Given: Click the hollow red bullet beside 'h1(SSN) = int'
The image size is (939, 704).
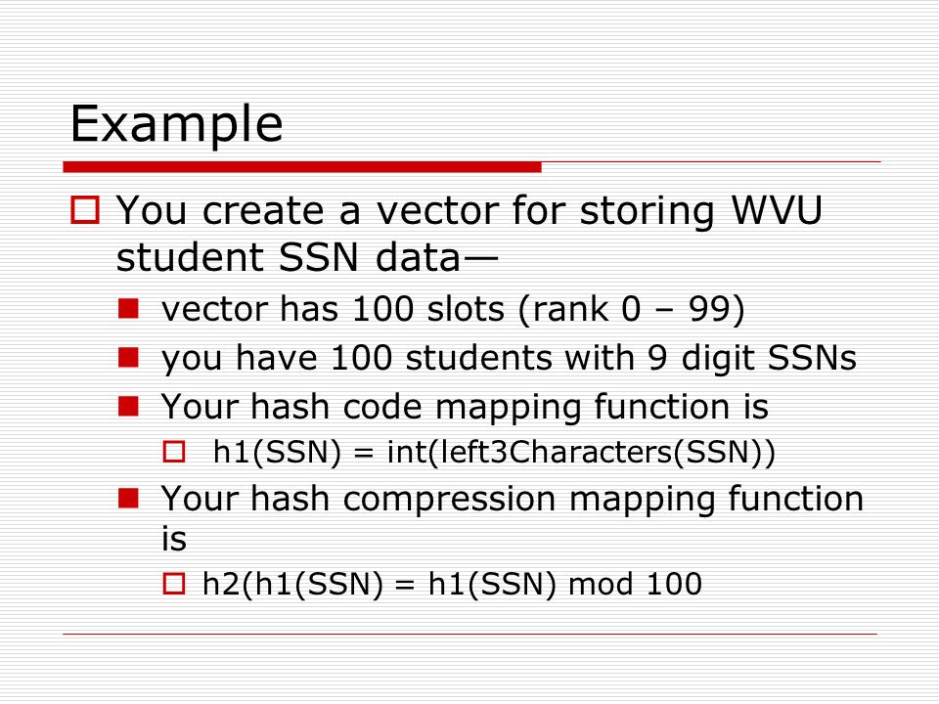Looking at the screenshot, I should tap(174, 452).
